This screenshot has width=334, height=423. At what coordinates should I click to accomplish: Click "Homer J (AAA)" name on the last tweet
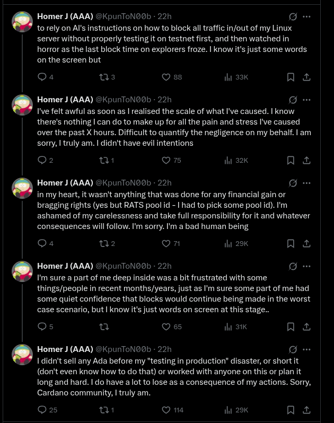[64, 349]
